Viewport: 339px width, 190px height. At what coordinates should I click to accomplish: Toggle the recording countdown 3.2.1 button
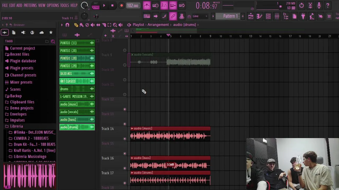click(164, 5)
